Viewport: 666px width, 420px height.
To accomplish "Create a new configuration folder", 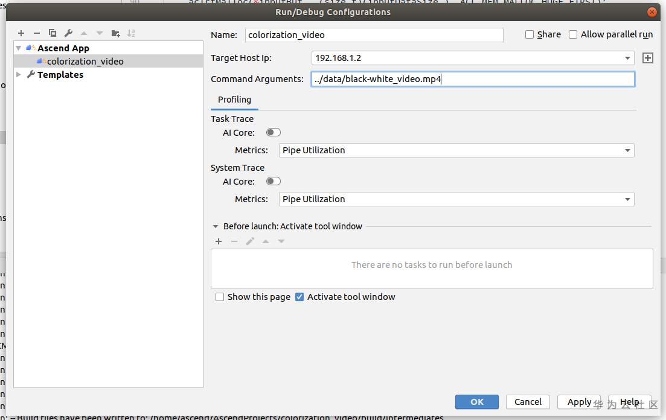I will (115, 33).
